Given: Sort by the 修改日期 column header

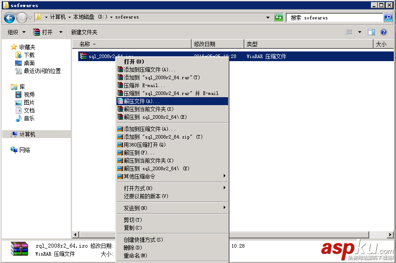Looking at the screenshot, I should coord(218,44).
